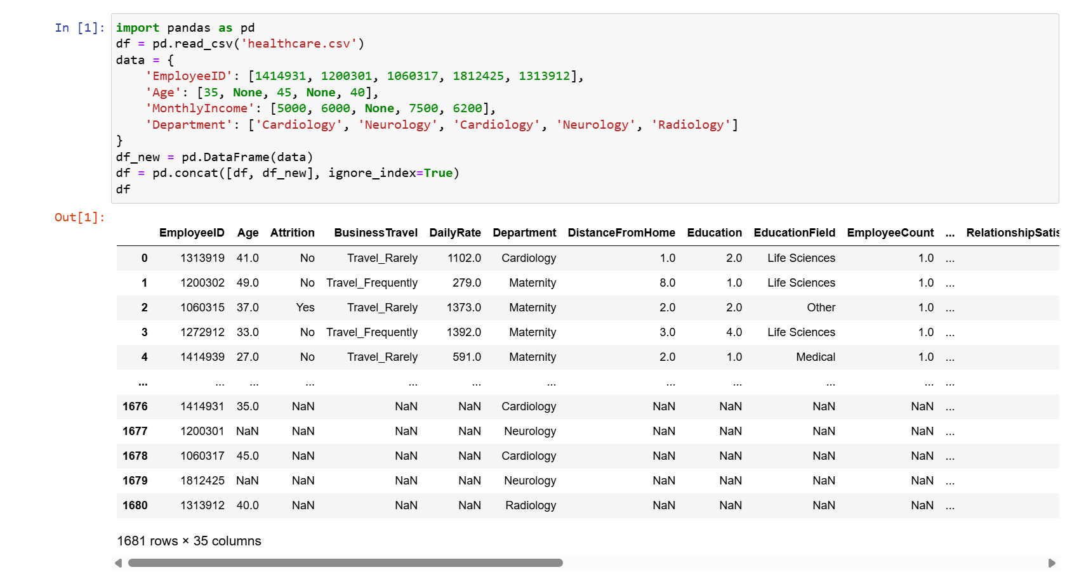This screenshot has height=572, width=1072.
Task: Click the Attrition column header
Action: point(292,233)
